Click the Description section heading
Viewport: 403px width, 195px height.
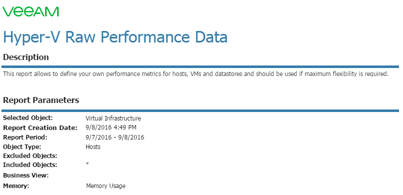pyautogui.click(x=26, y=57)
